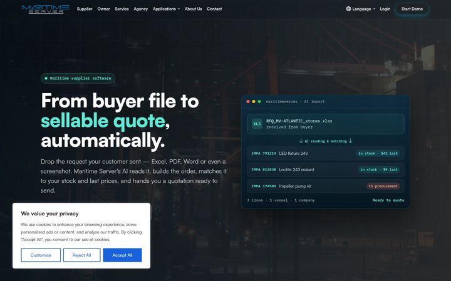Select the Loctite 243 sealant row
Viewport: 451px width, 281px height.
(x=326, y=170)
